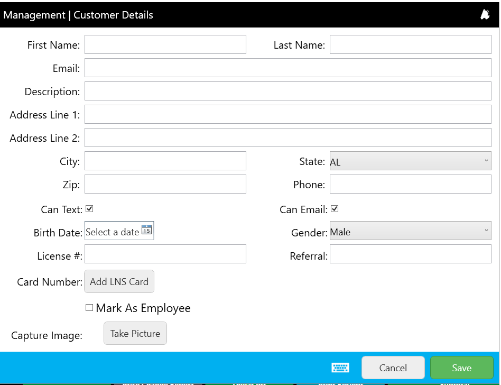Click inside the Referral field
Image resolution: width=501 pixels, height=385 pixels.
(410, 254)
